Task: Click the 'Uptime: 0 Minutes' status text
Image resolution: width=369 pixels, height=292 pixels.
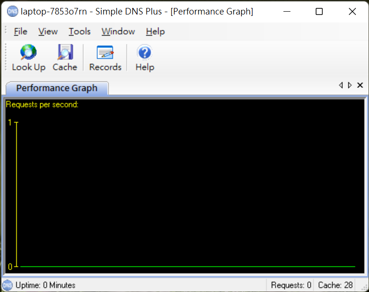Action: (x=45, y=285)
